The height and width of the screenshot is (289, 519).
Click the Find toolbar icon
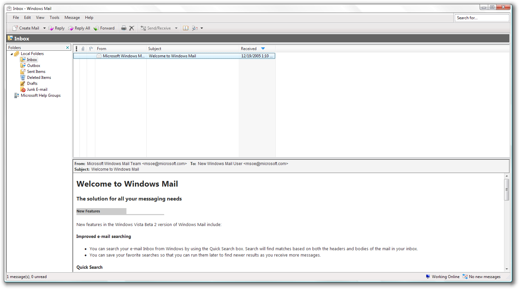tap(195, 28)
